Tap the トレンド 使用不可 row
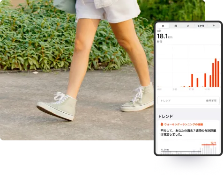 tap(188, 101)
